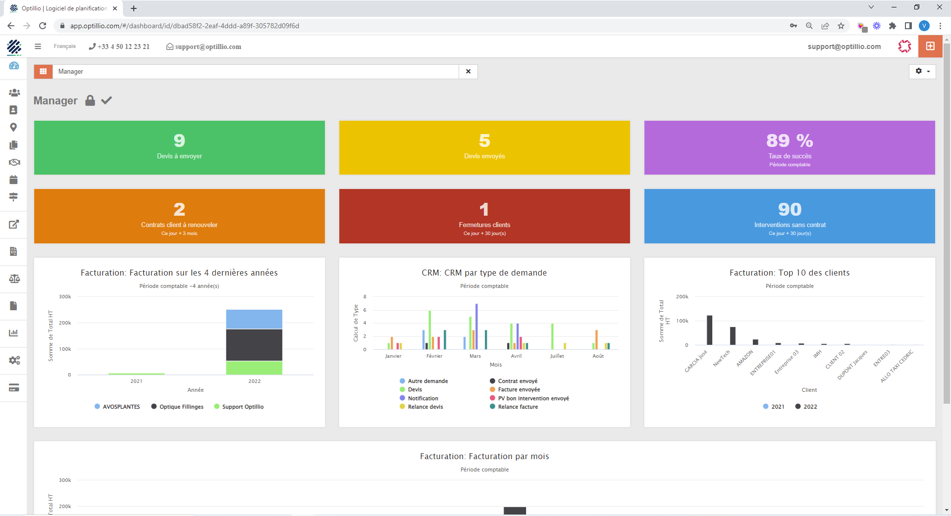Screen dimensions: 951x516
Task: Open the Contrats client à renouveler tile
Action: pos(179,216)
